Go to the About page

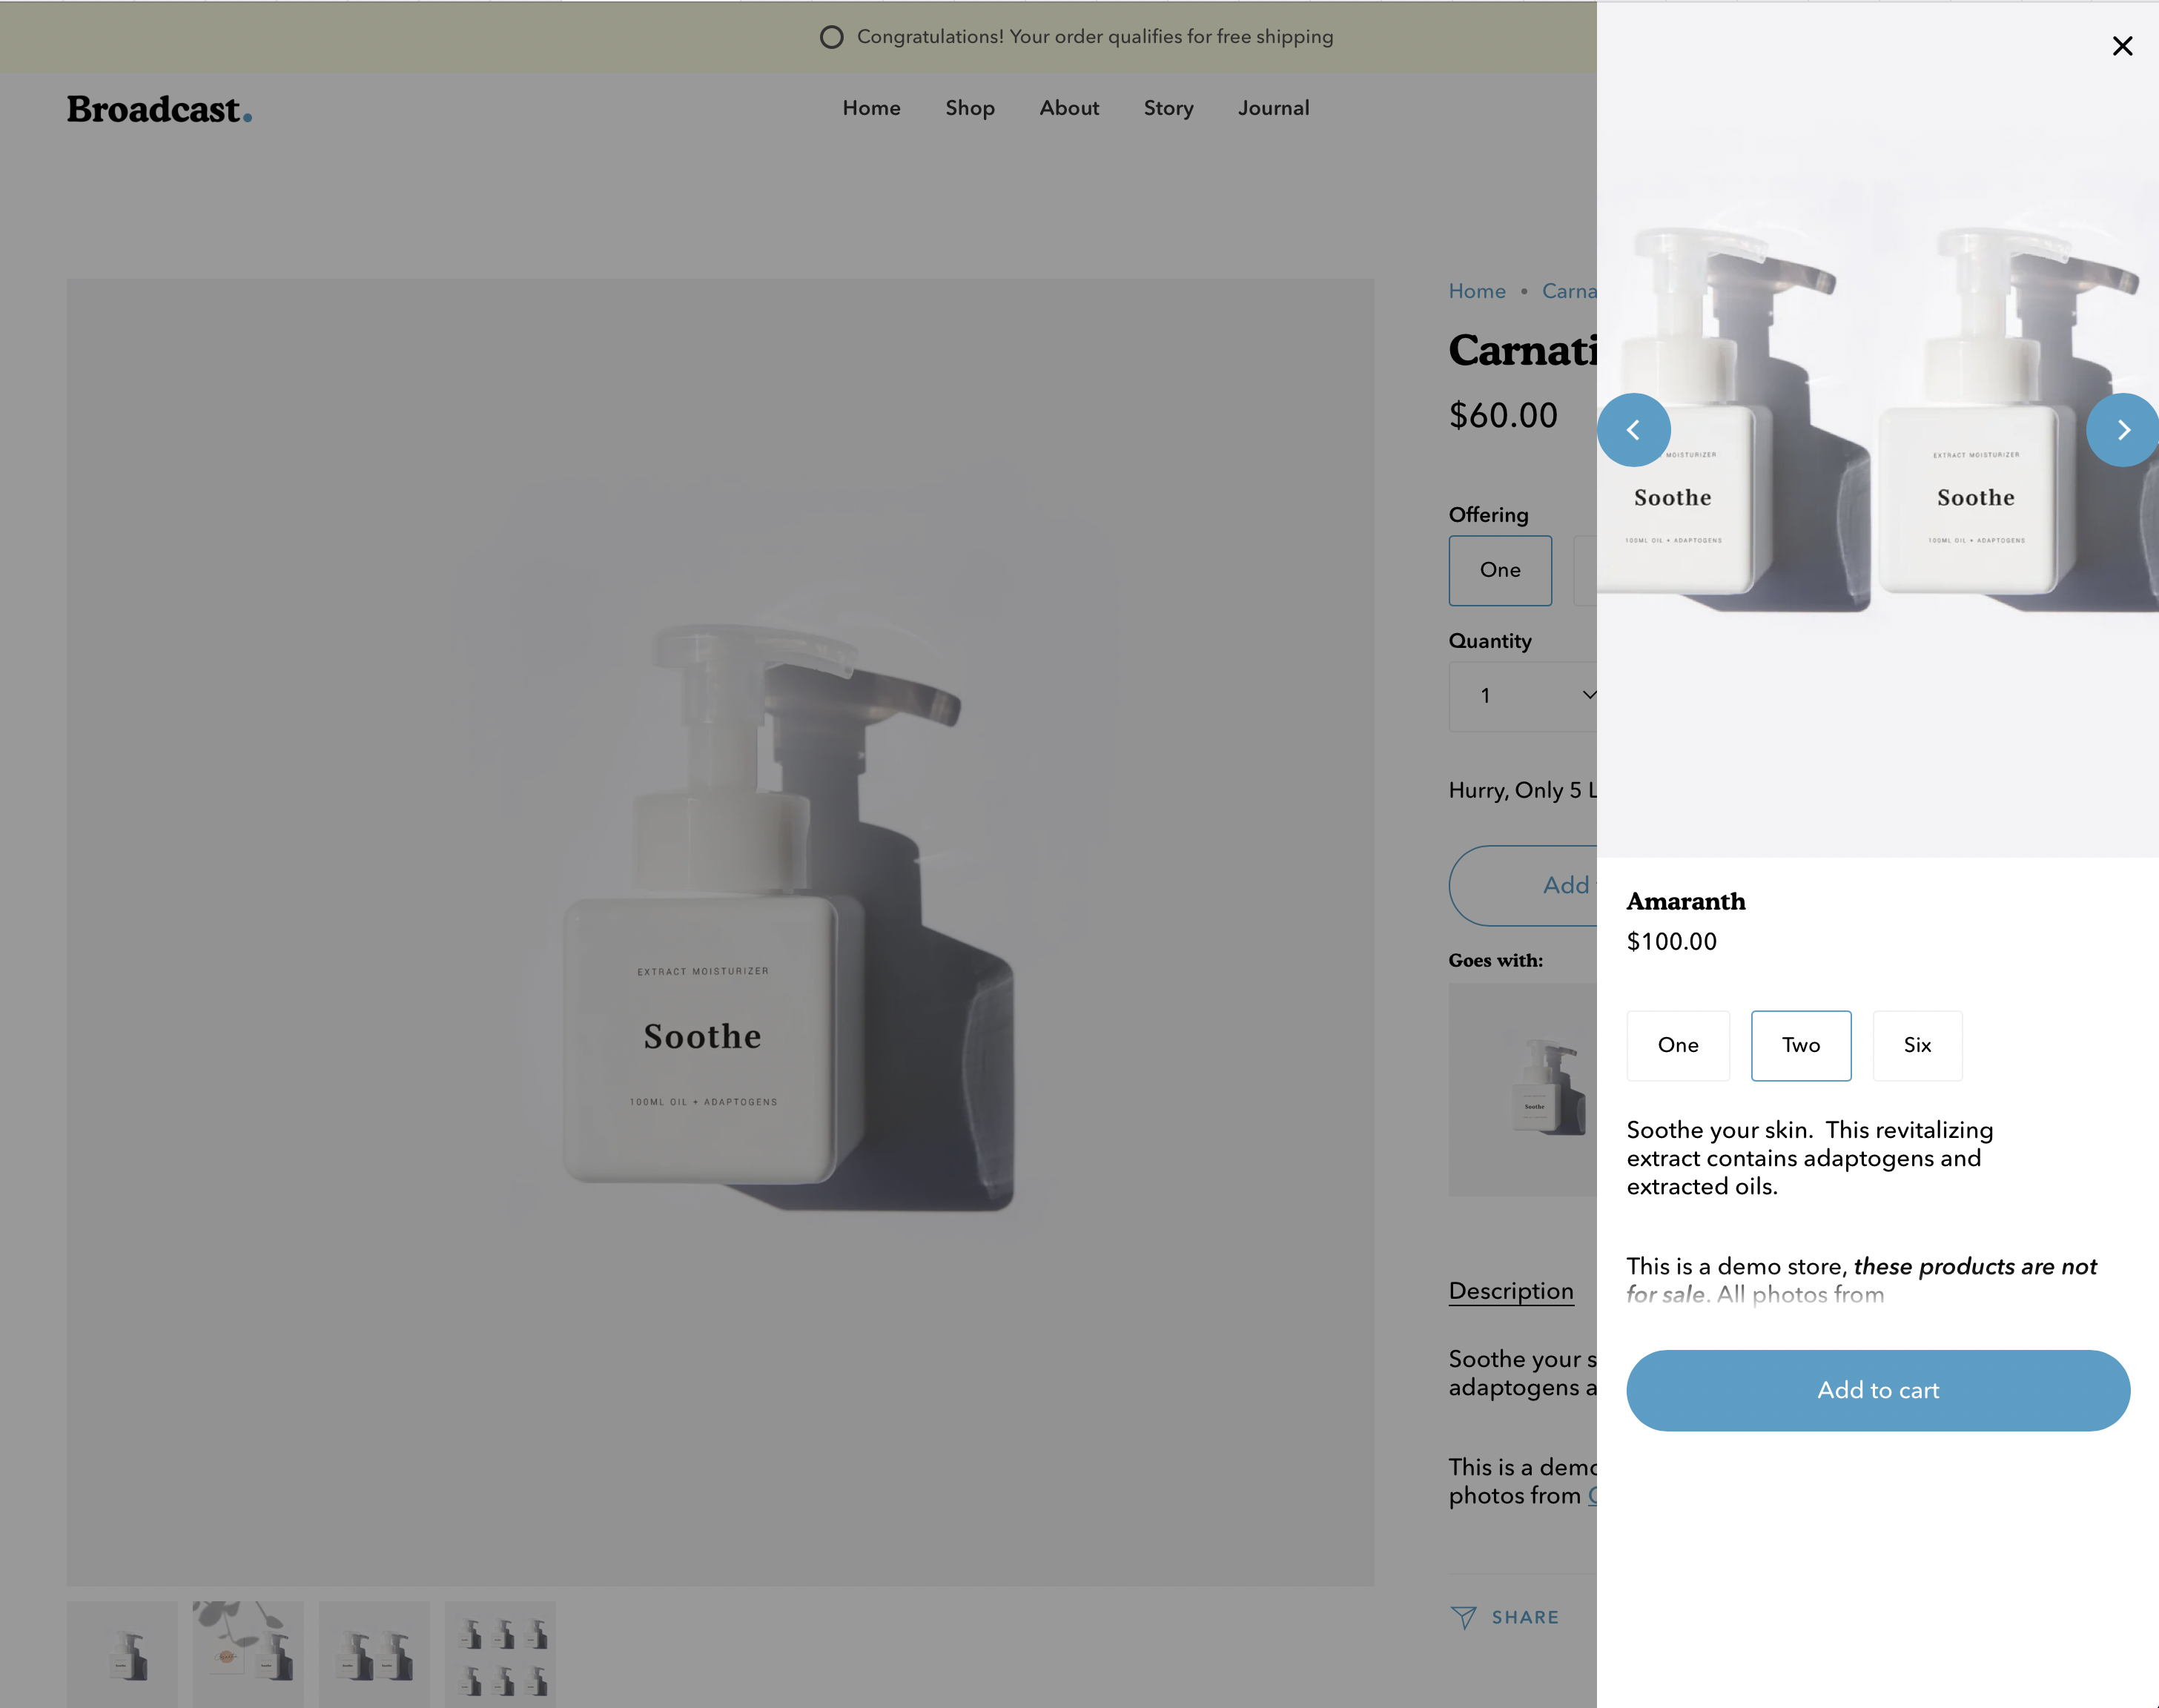click(1069, 108)
